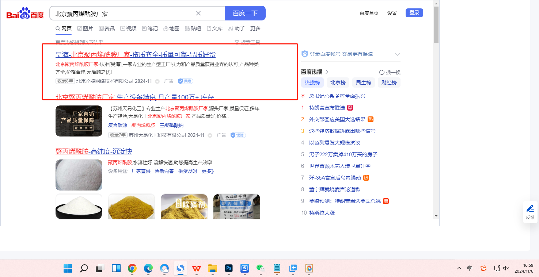This screenshot has width=539, height=277.
Task: Click the 保障 shield badge on the 昊海 ad
Action: (185, 81)
